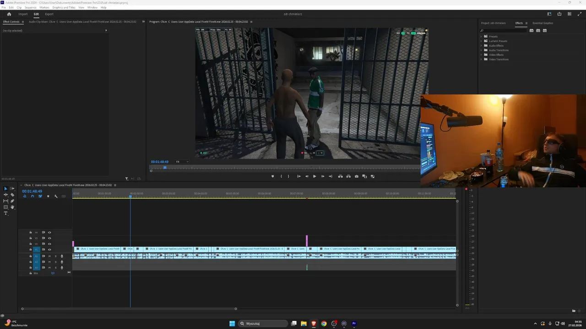Image resolution: width=586 pixels, height=329 pixels.
Task: Toggle Snap in timeline magnet icon
Action: pyautogui.click(x=32, y=196)
